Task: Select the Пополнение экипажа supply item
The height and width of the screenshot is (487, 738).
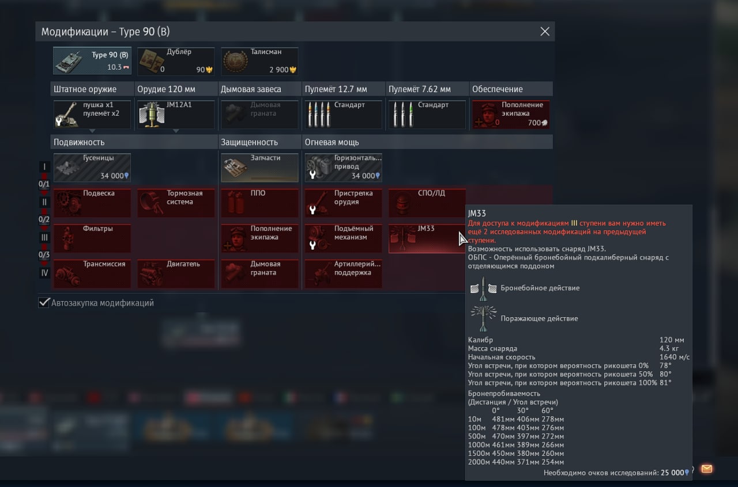Action: (510, 115)
